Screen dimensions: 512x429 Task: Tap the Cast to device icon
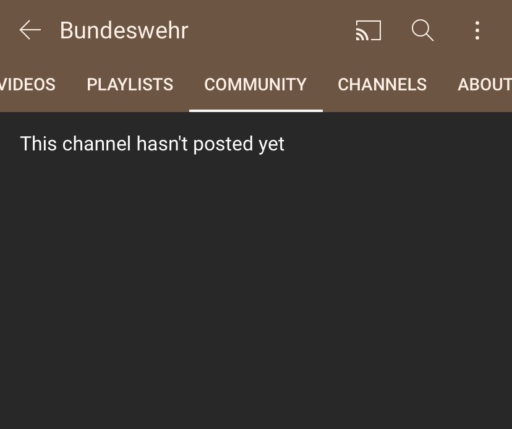(369, 30)
